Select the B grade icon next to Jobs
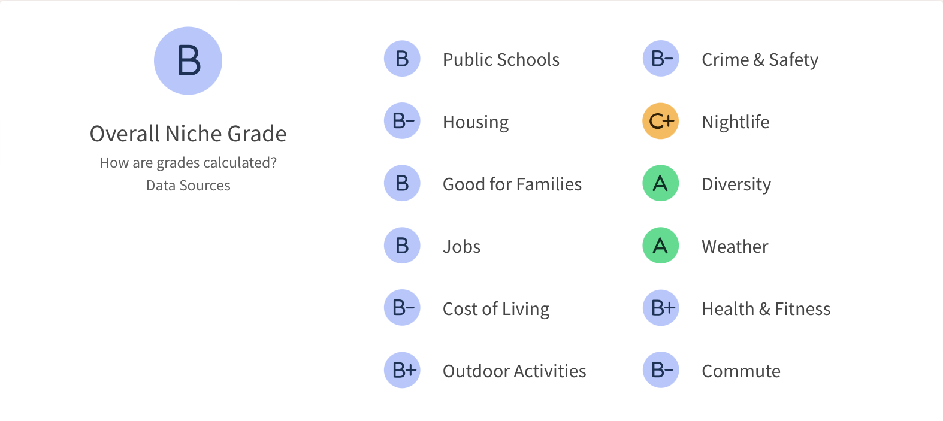The image size is (943, 421). 402,246
